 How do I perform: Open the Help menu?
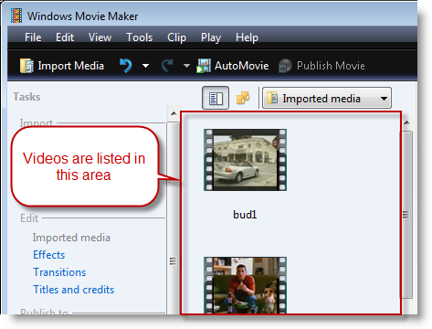(247, 37)
